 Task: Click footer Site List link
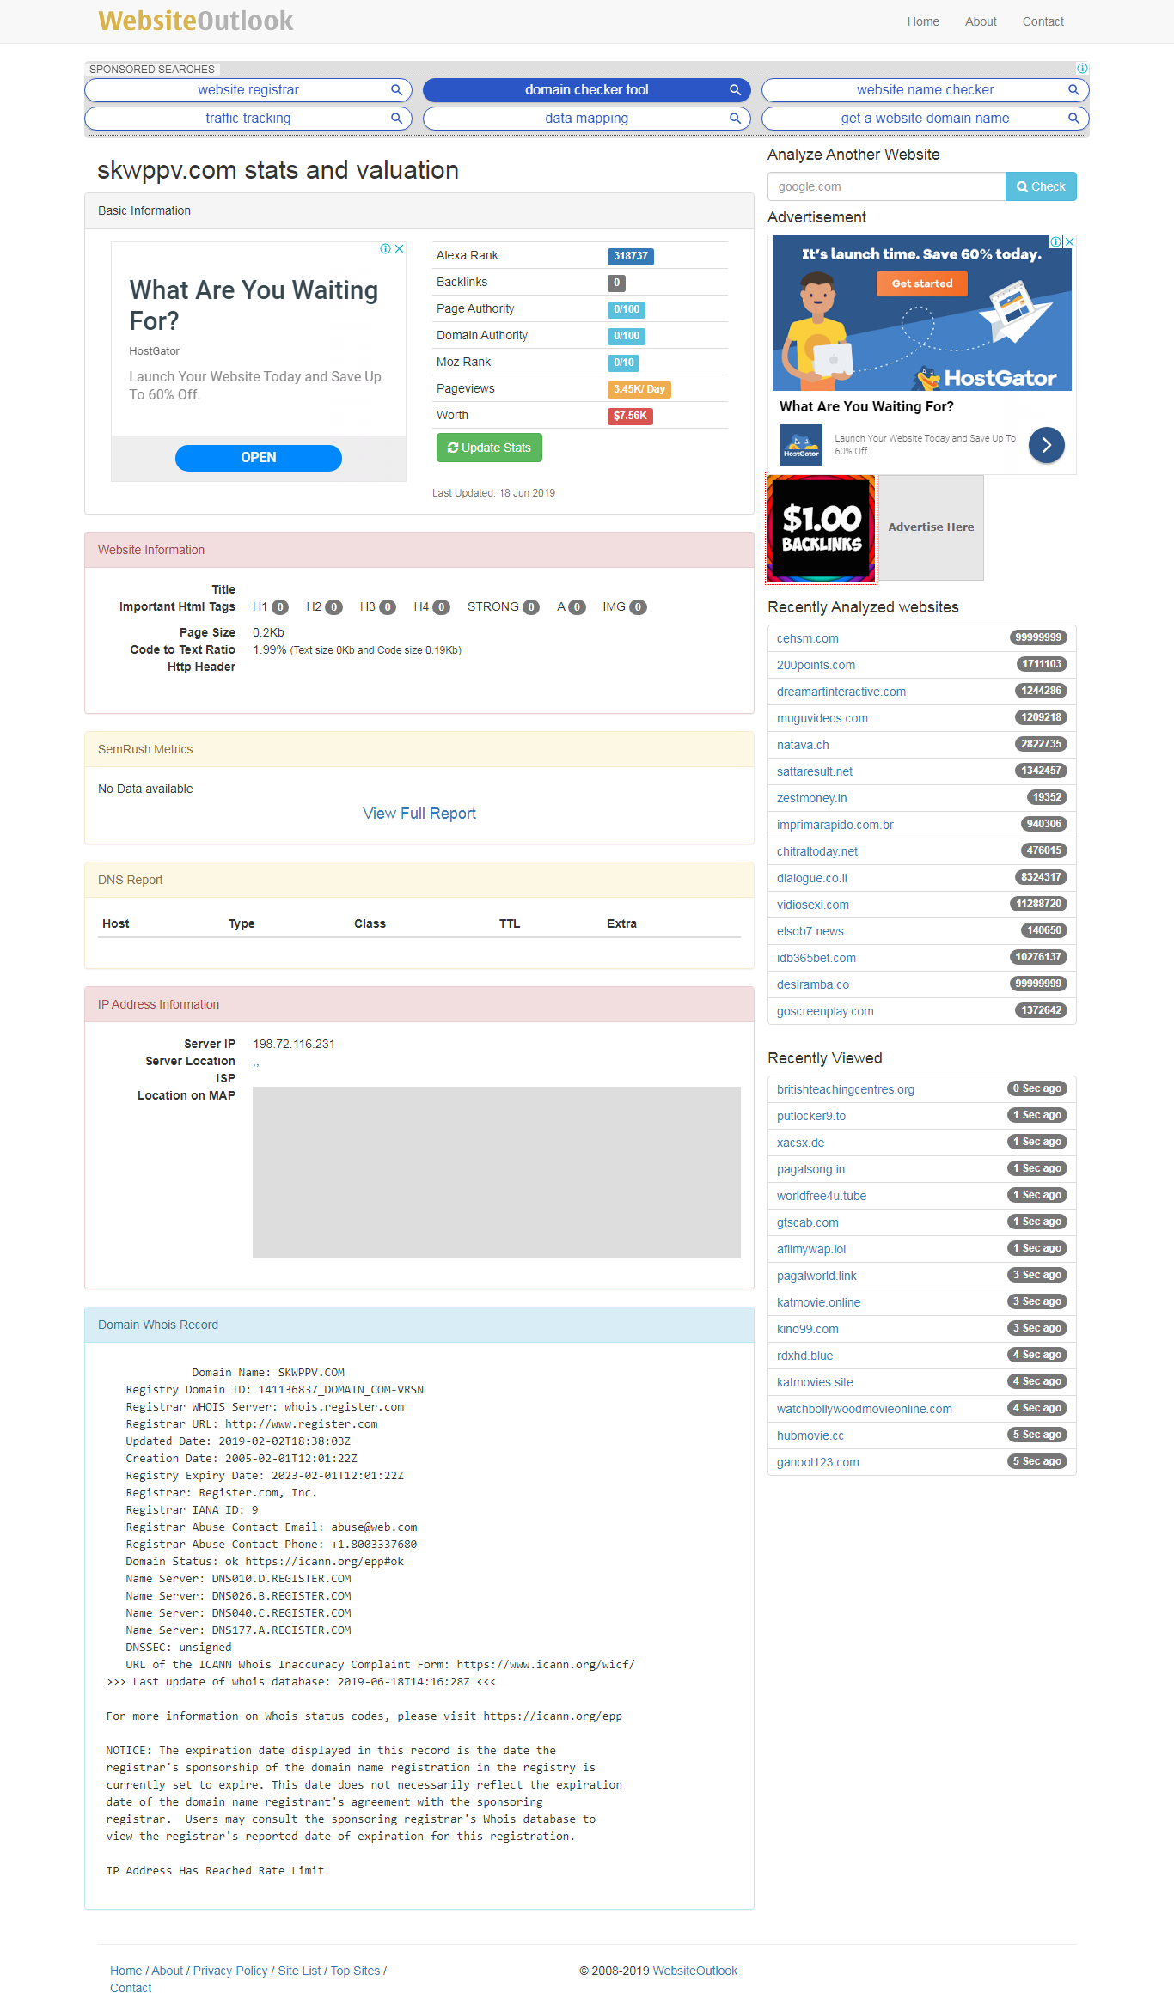(x=299, y=1971)
